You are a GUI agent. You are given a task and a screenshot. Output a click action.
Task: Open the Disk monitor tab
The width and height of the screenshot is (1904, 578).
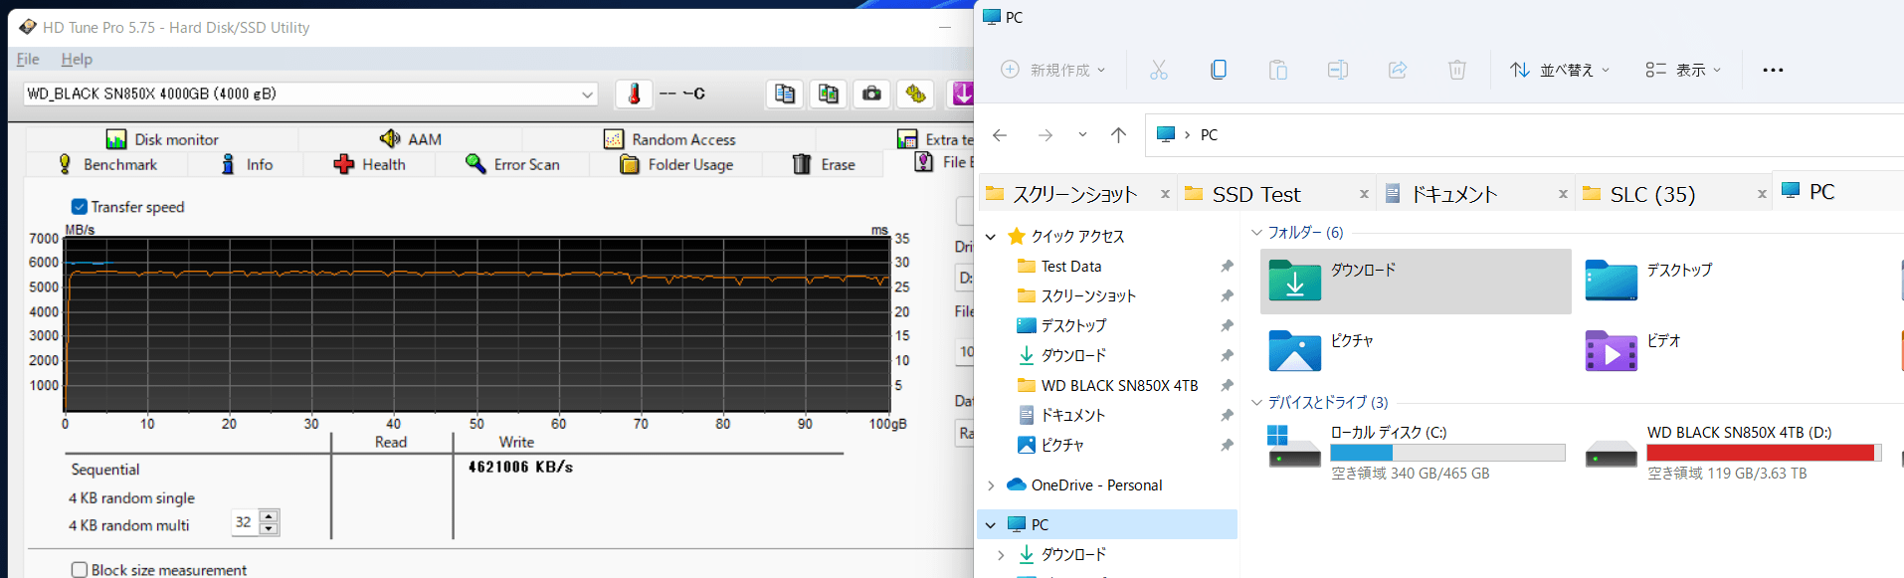pyautogui.click(x=162, y=139)
